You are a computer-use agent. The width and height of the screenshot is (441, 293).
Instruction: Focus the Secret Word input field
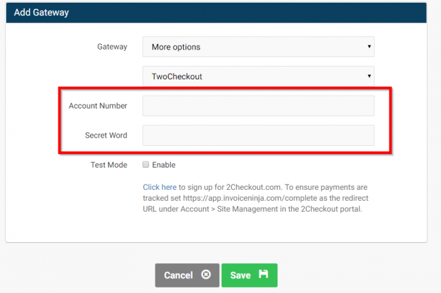point(258,135)
